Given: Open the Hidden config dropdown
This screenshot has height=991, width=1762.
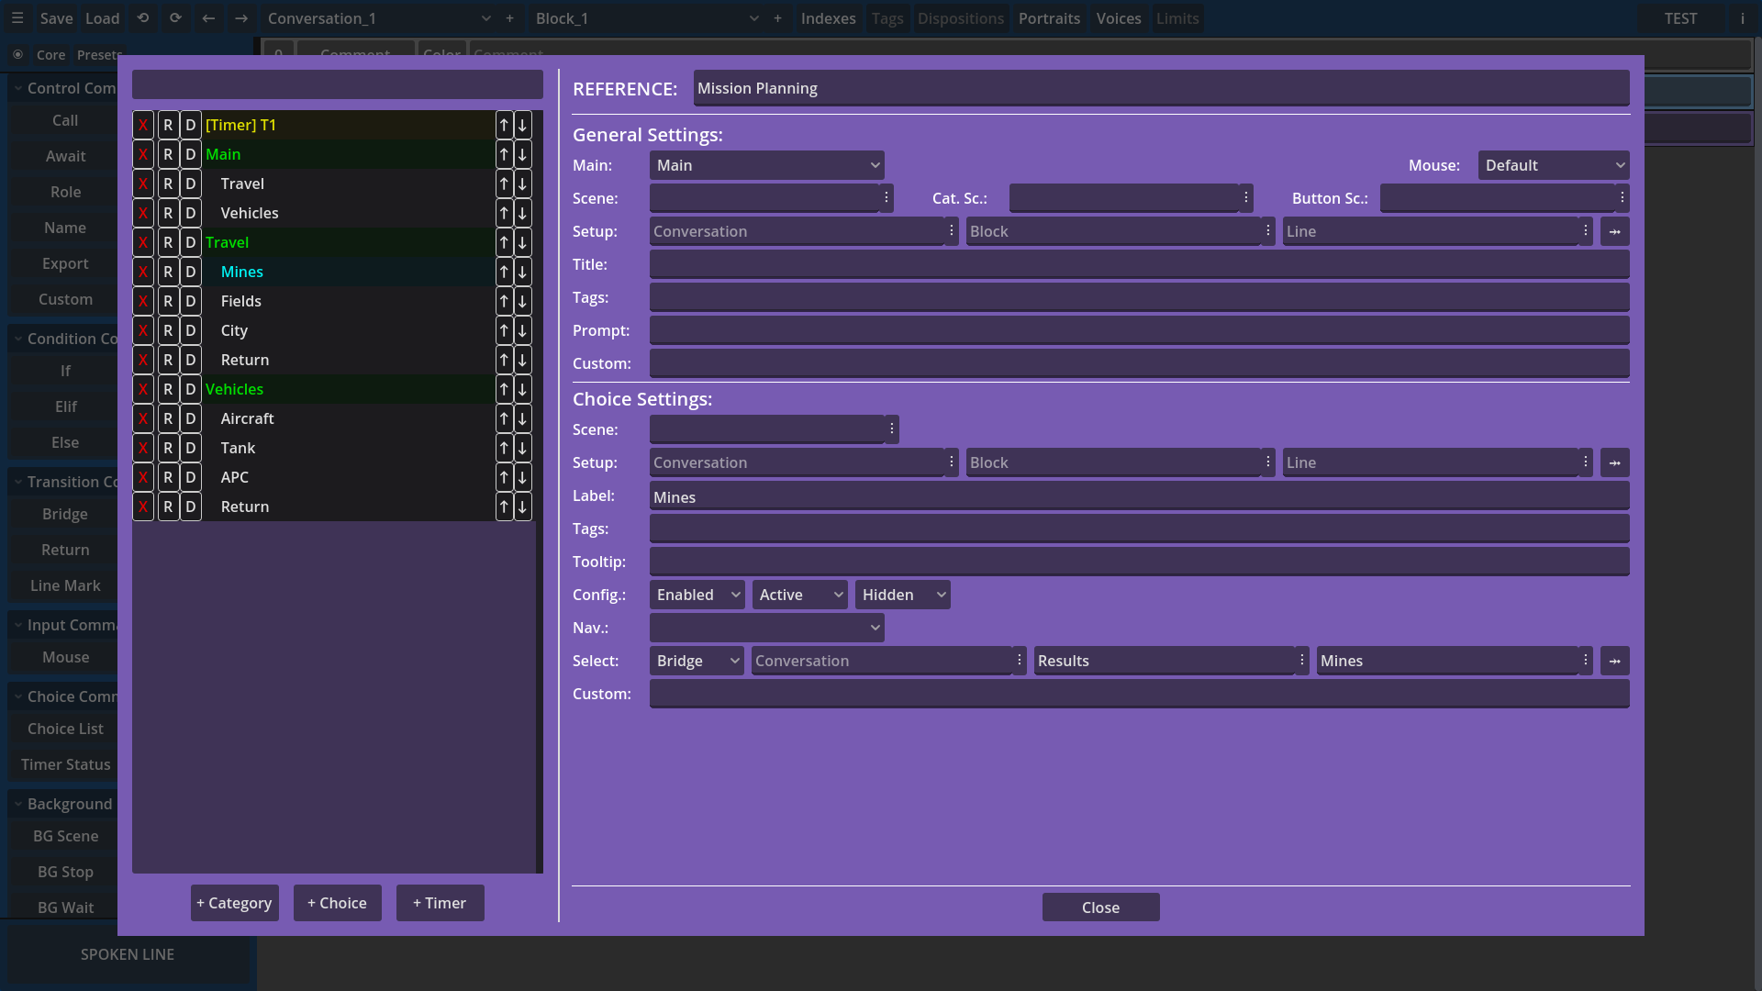Looking at the screenshot, I should tap(902, 595).
